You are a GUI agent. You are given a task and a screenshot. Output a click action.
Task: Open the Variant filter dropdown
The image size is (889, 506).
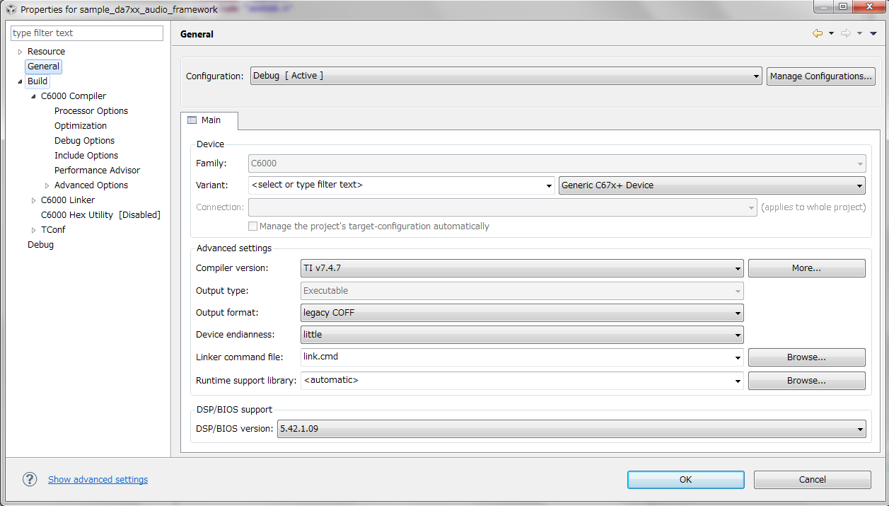[549, 185]
